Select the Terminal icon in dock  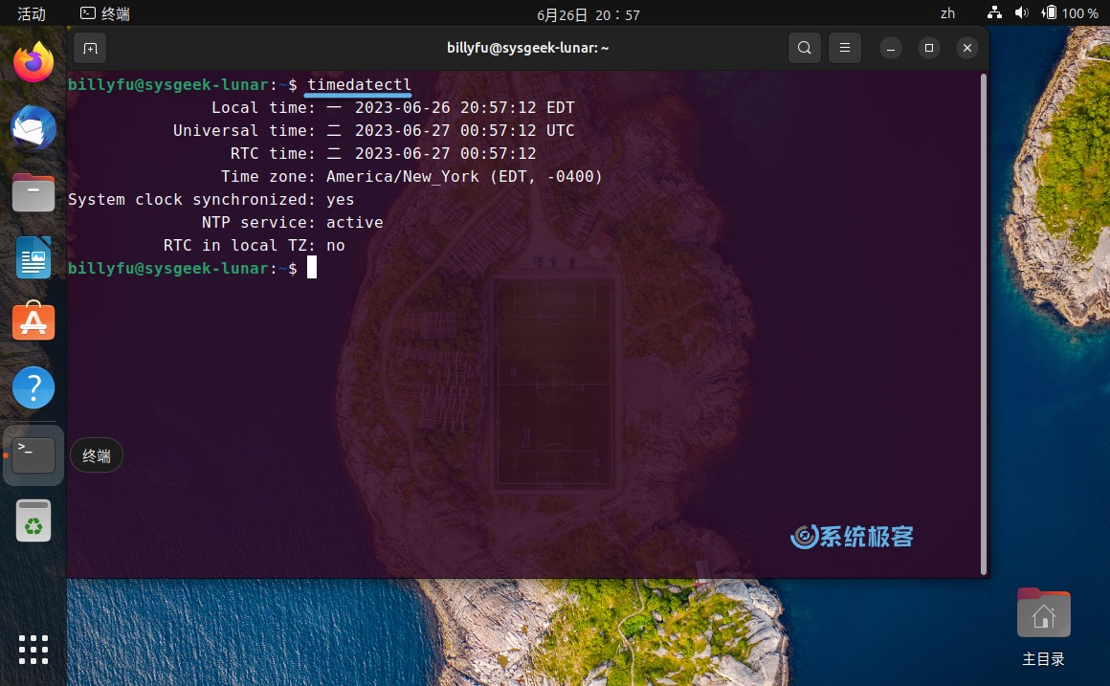coord(33,455)
